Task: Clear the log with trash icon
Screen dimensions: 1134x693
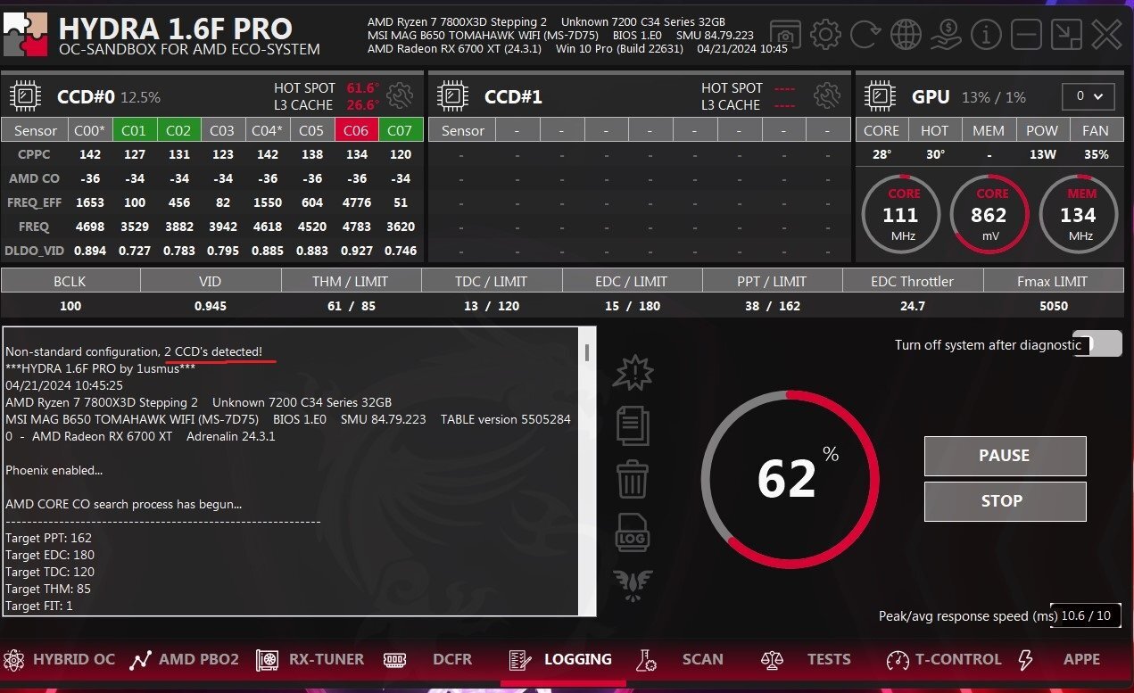Action: coord(633,479)
